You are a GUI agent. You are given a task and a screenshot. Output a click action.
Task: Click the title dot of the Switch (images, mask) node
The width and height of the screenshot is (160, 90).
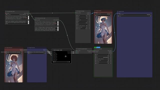(x=52, y=50)
